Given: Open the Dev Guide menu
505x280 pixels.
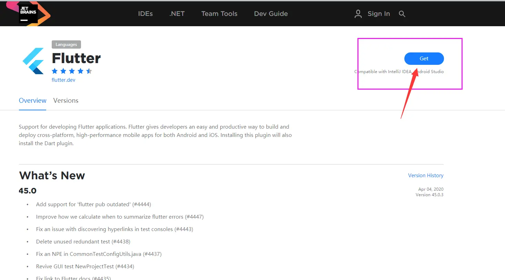Looking at the screenshot, I should click(271, 14).
